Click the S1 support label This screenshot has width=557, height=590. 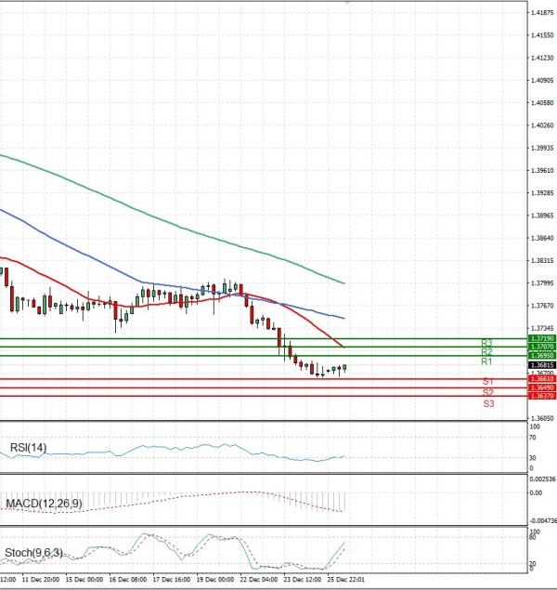point(487,382)
